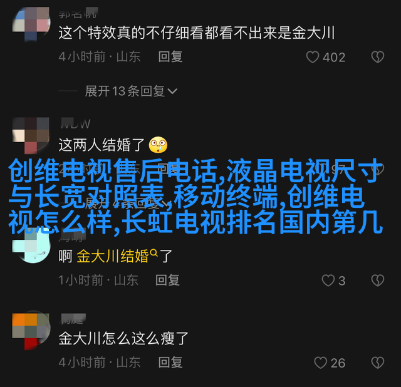
Task: Open WDW user's profile avatar
Action: pos(31,135)
